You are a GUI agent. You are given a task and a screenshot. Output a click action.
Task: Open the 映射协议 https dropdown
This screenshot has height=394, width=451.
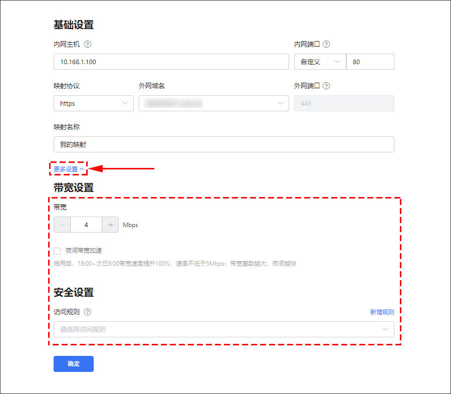(x=94, y=103)
